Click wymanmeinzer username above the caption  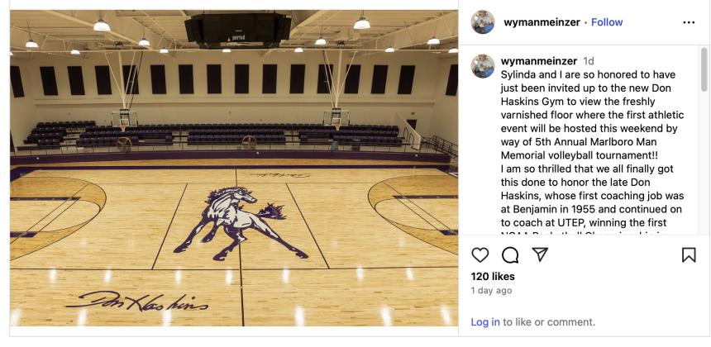(x=539, y=61)
